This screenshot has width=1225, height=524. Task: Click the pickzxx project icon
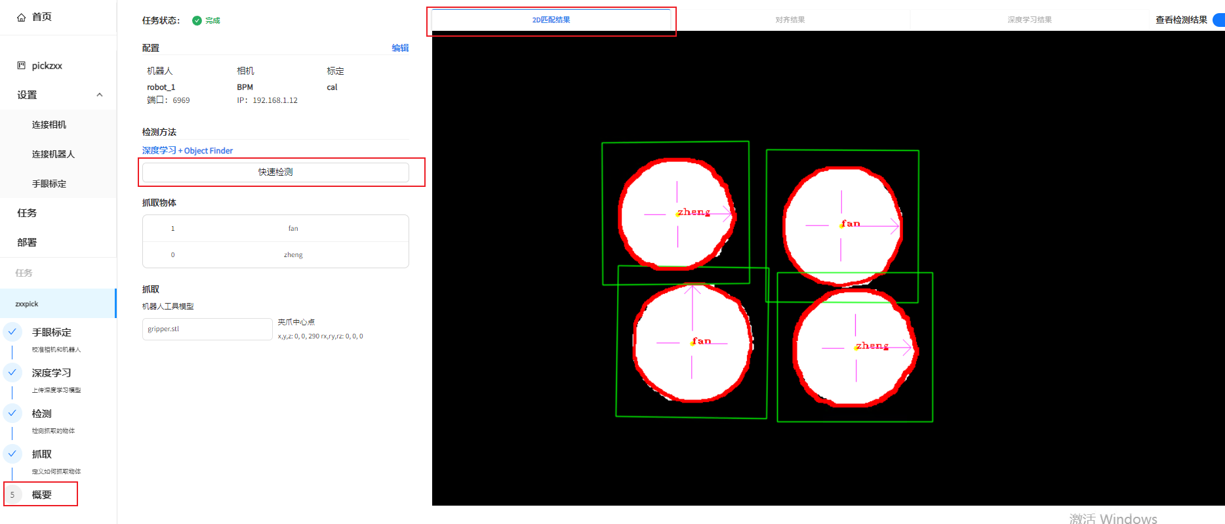click(x=22, y=65)
